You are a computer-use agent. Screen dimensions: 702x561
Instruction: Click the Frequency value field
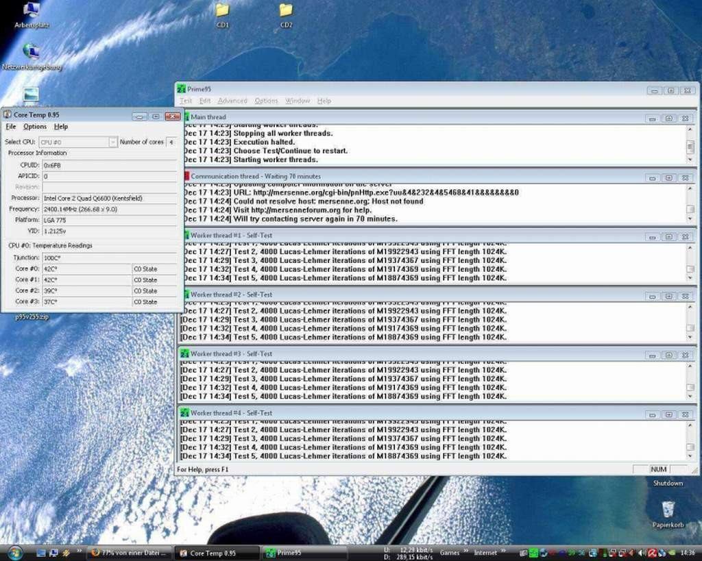pyautogui.click(x=109, y=209)
